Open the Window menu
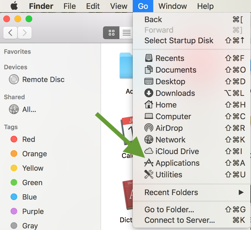Screen dimensions: 251x230 pyautogui.click(x=173, y=6)
